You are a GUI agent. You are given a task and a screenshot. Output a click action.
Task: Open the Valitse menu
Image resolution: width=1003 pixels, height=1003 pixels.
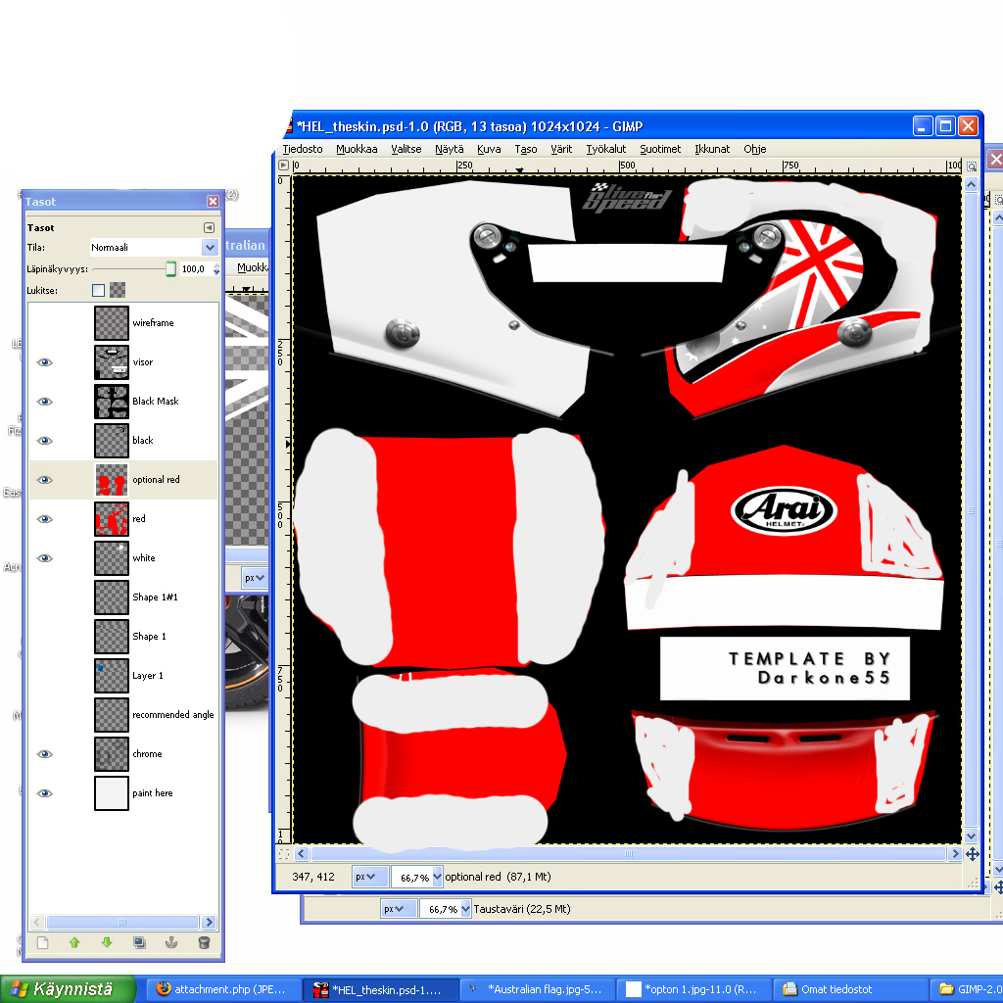tap(406, 149)
